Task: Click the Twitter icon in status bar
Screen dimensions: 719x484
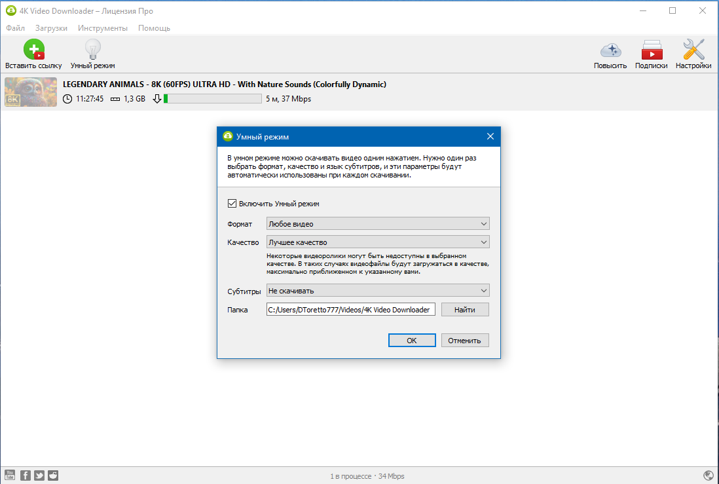Action: click(39, 475)
